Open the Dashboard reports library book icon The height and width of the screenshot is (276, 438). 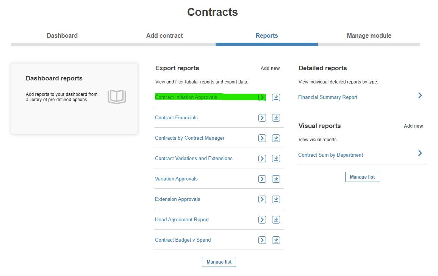117,97
